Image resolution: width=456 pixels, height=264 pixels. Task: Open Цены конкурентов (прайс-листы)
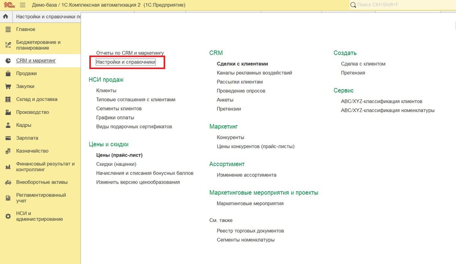(x=256, y=146)
